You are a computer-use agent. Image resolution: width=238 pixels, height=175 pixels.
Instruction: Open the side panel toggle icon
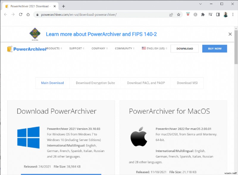click(218, 14)
